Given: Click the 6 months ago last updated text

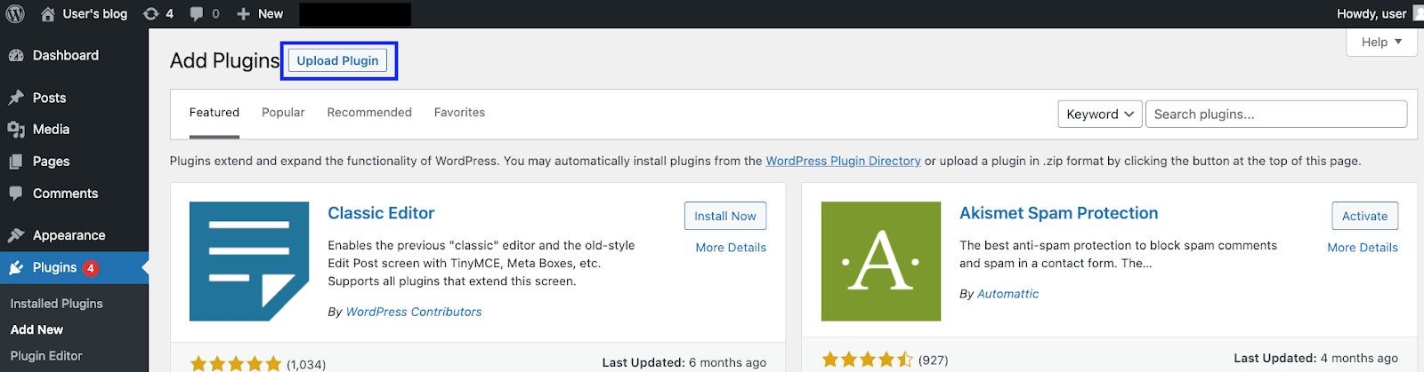Looking at the screenshot, I should coord(727,362).
